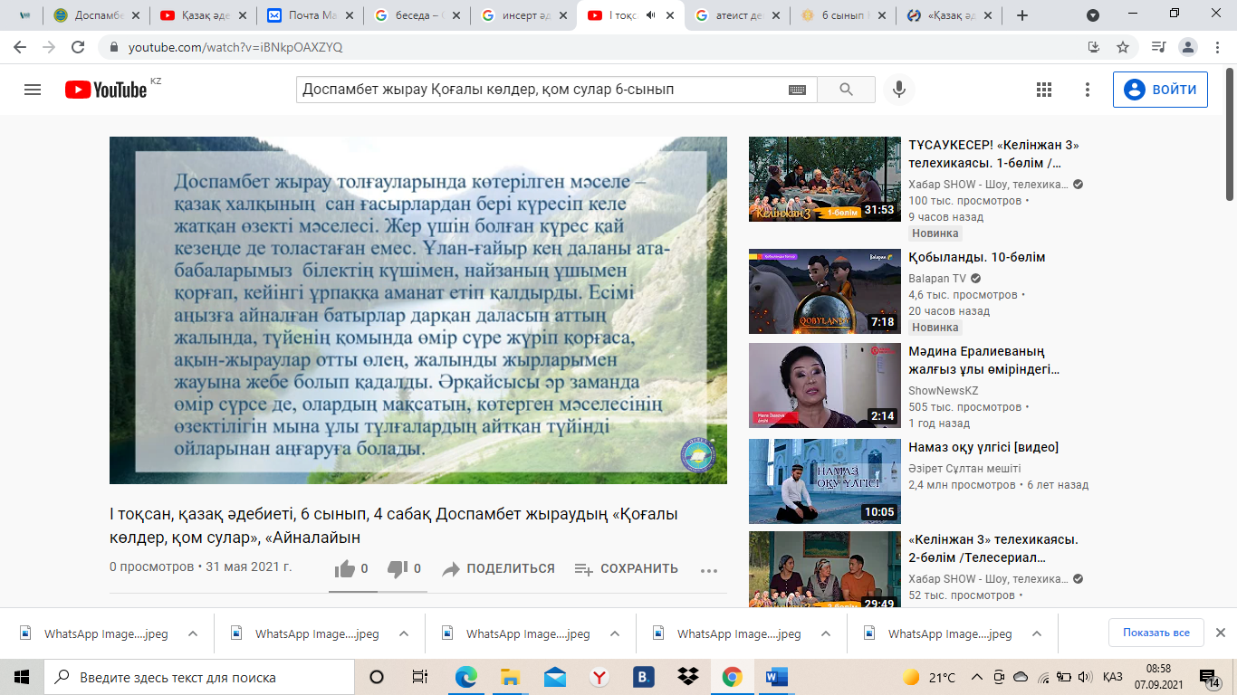Open the virtual keyboard in YouTube search
The image size is (1237, 695).
(797, 90)
